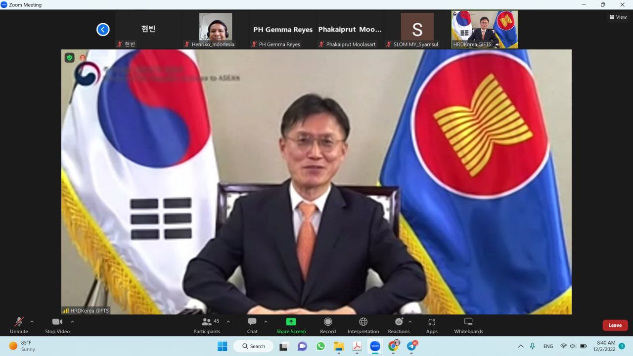Open the clock showing 8:40 AM
The image size is (633, 356).
(x=604, y=346)
